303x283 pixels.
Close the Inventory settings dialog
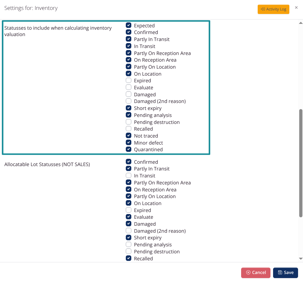pos(296,8)
